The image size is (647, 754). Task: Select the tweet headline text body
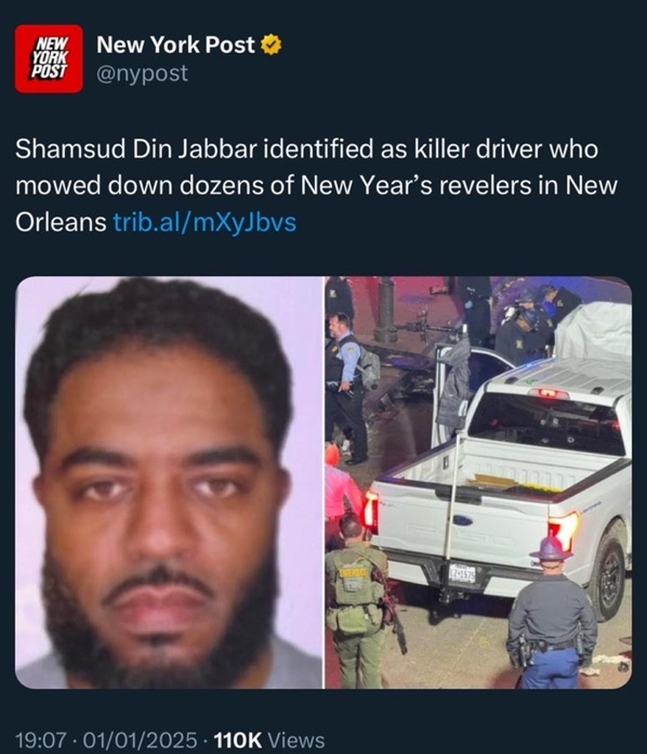(x=316, y=186)
